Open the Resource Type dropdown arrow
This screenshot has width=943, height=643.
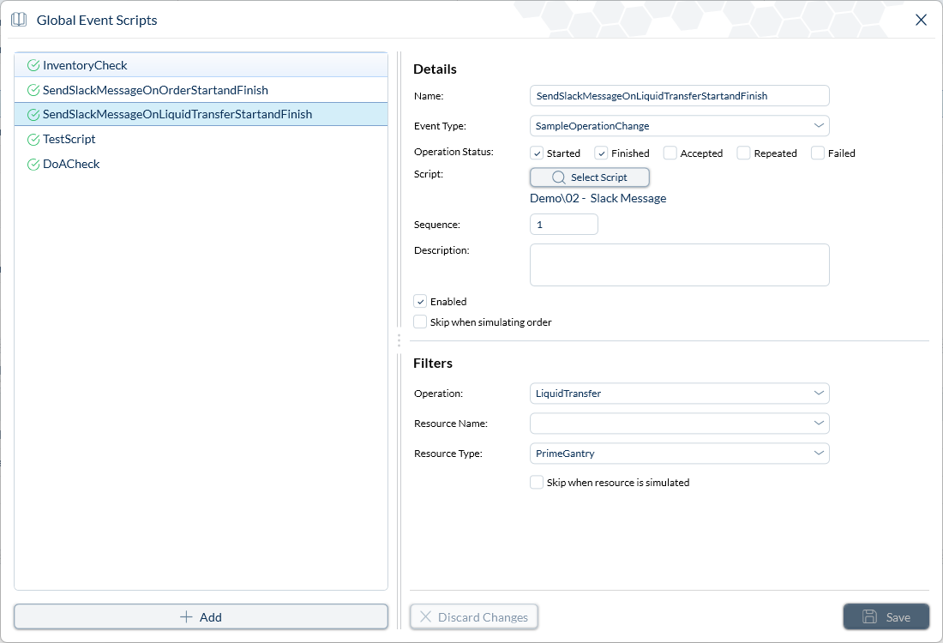point(819,454)
